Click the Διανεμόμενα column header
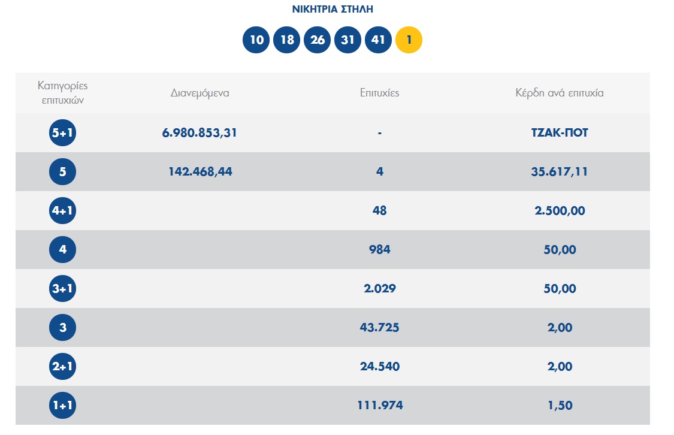 [200, 93]
